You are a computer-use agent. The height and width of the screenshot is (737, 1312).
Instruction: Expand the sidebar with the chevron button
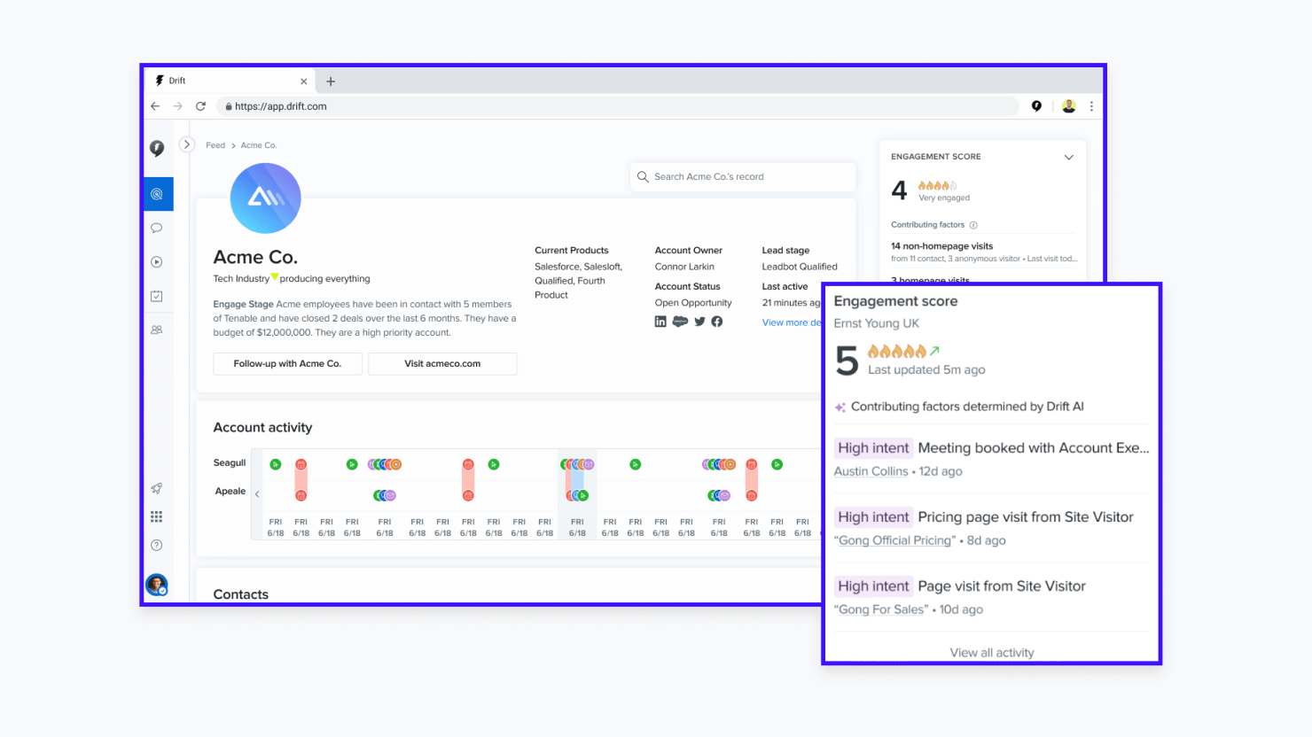(x=186, y=144)
